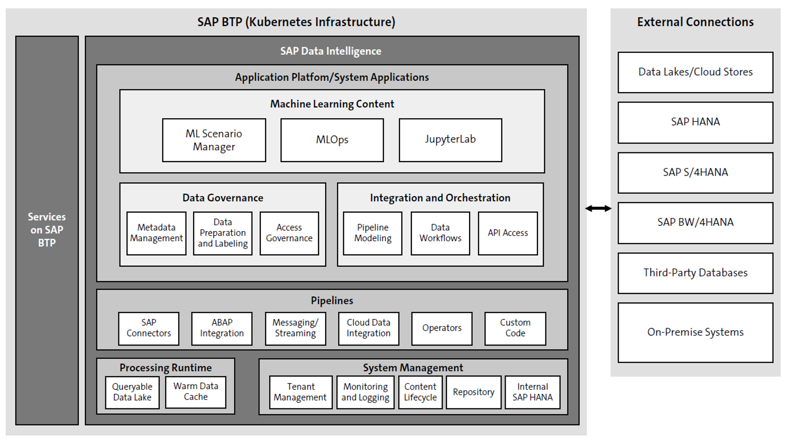Select the Data Workflows box
Screen dimensions: 787x442
tap(440, 233)
